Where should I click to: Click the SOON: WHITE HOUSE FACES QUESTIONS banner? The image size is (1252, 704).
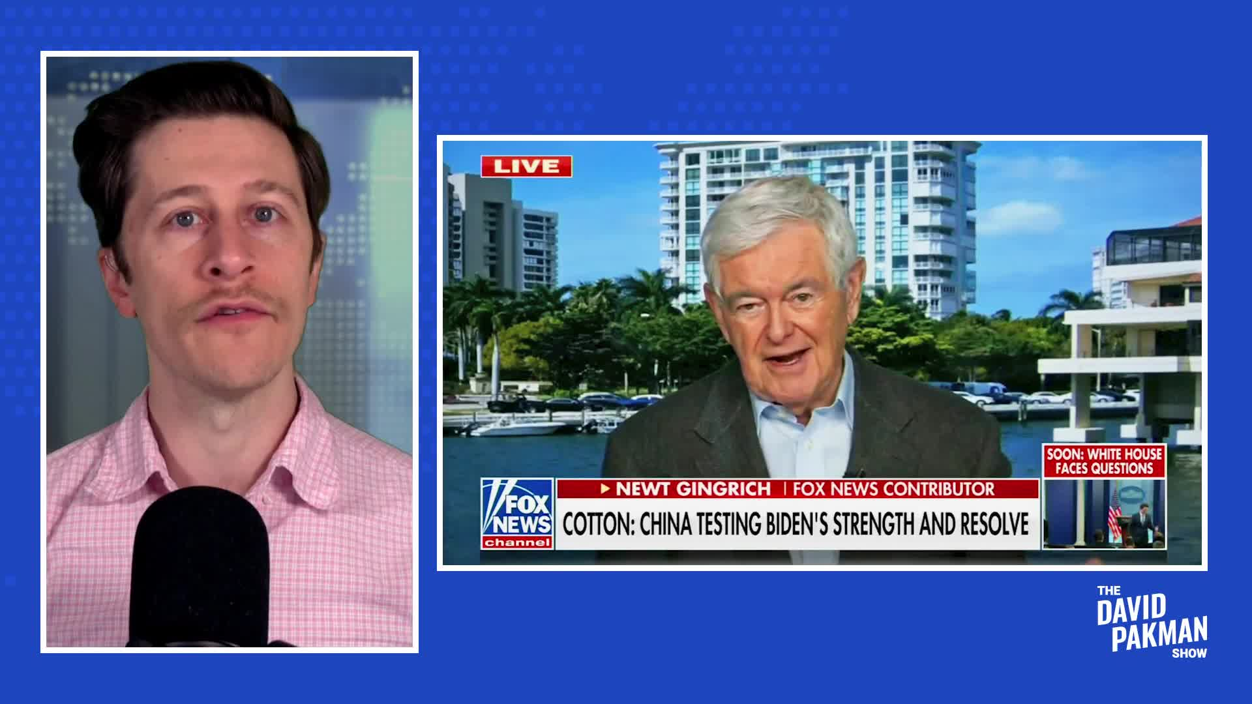pyautogui.click(x=1104, y=461)
